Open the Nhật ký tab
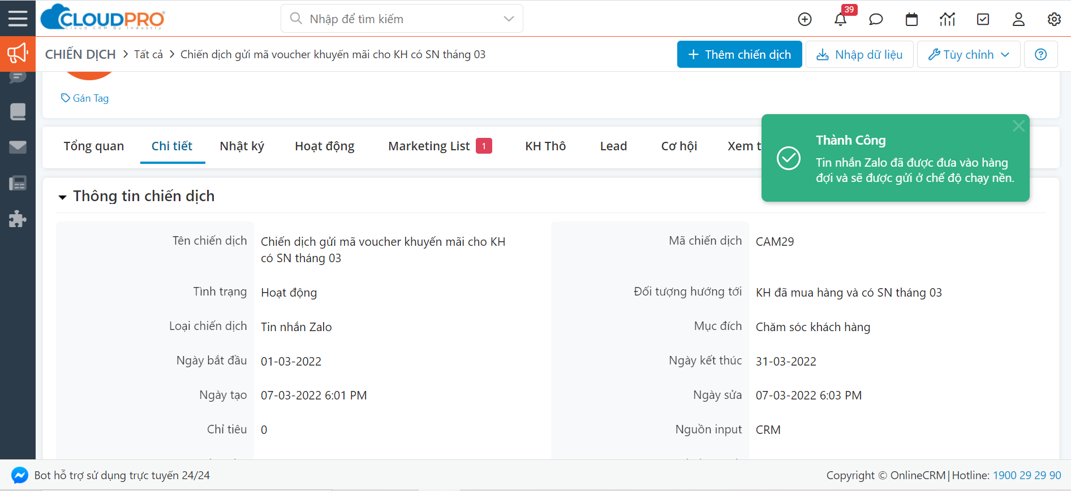The height and width of the screenshot is (491, 1071). [242, 146]
